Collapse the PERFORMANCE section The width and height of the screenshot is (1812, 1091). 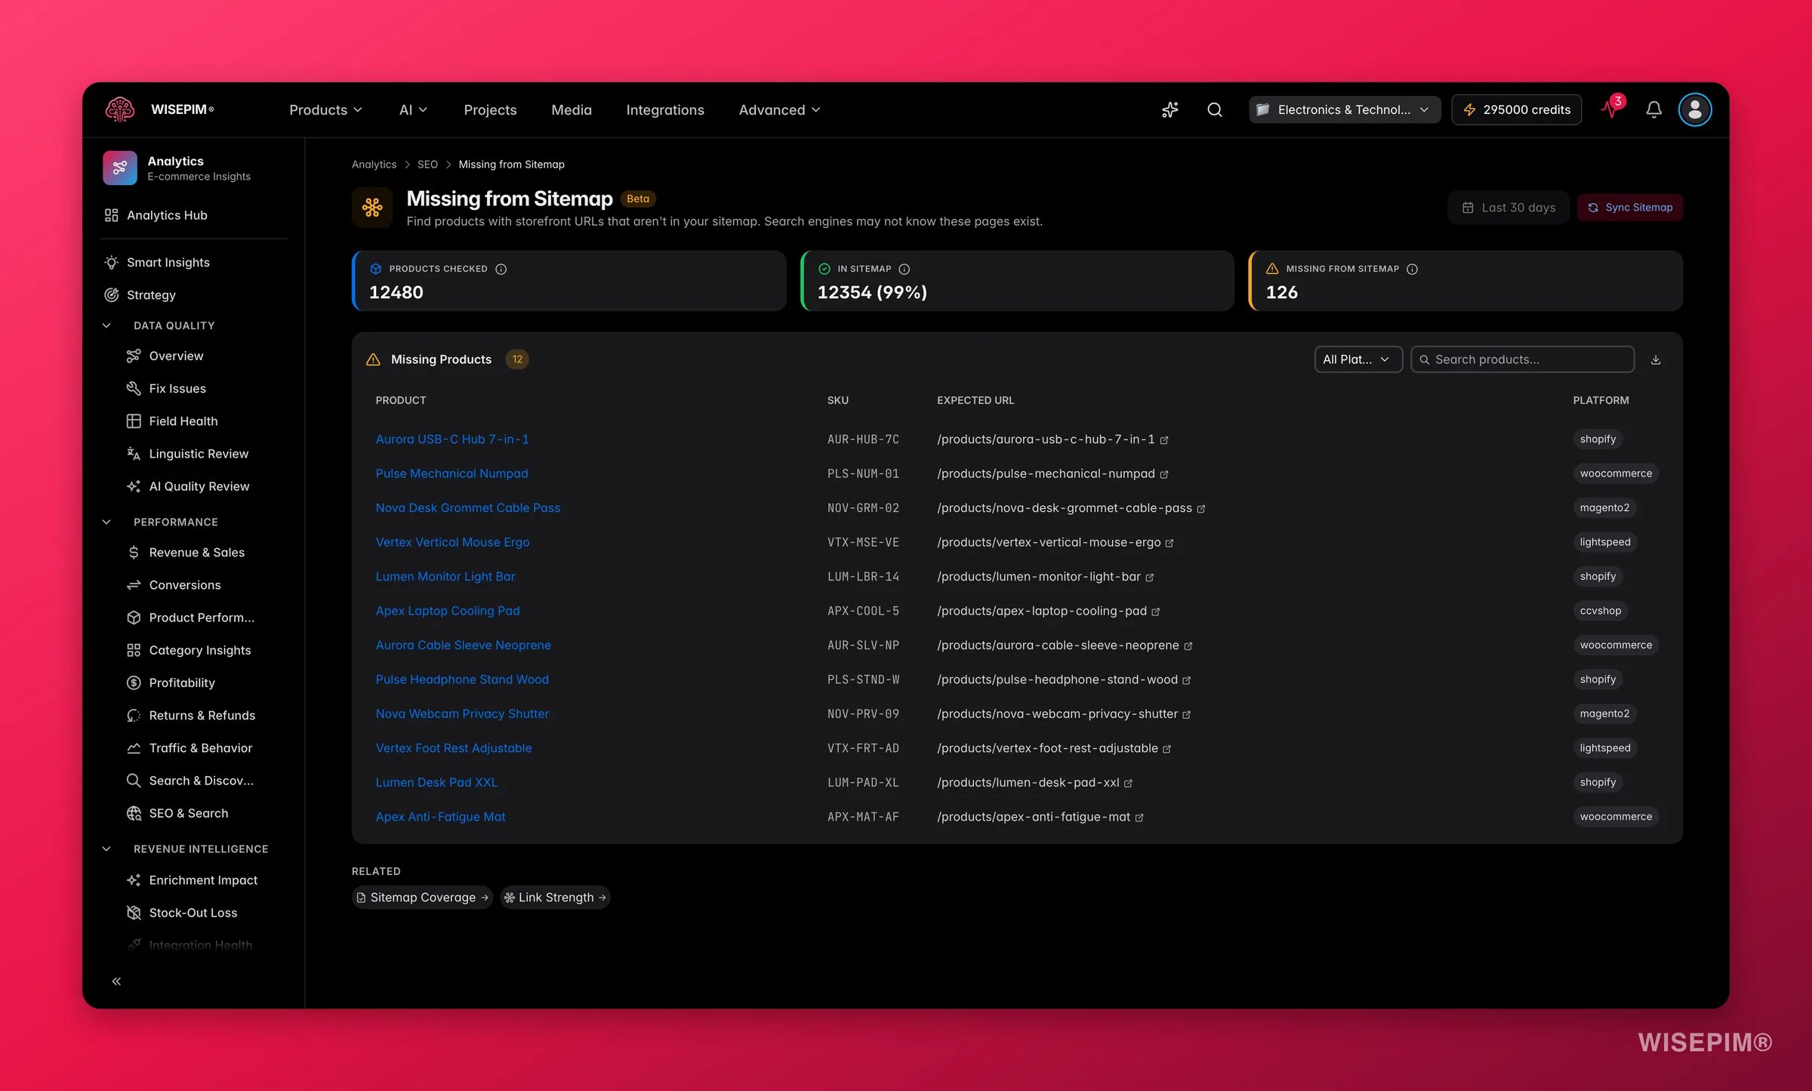(x=106, y=522)
